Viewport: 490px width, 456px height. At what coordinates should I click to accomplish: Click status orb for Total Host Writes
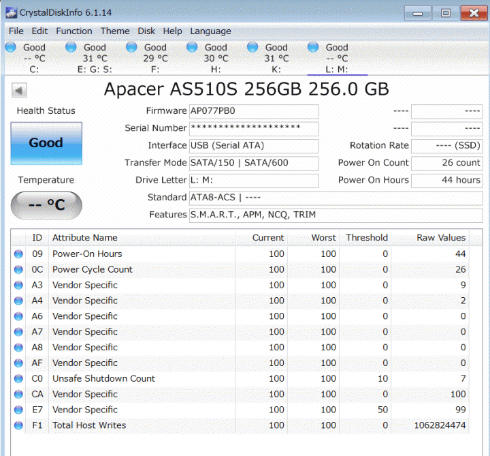coord(18,425)
